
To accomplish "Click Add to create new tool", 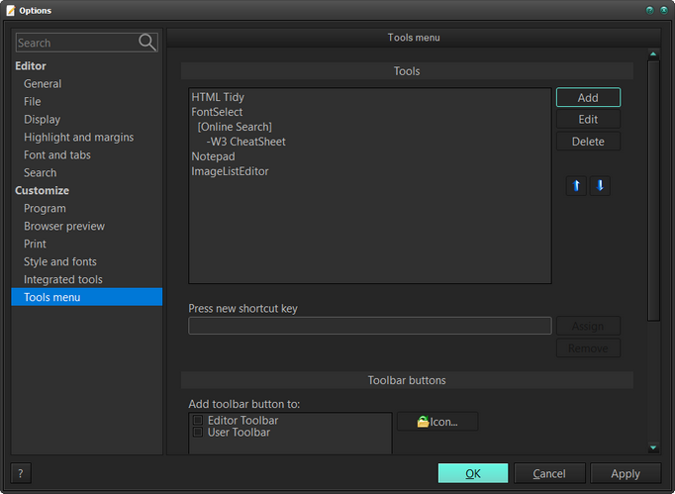I will click(588, 98).
